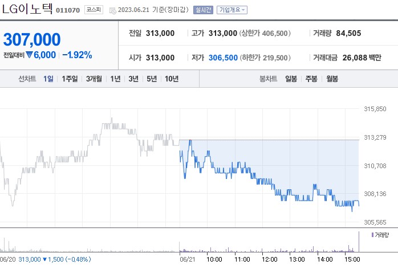
Task: Click the current price 307,000
Action: [x=32, y=39]
